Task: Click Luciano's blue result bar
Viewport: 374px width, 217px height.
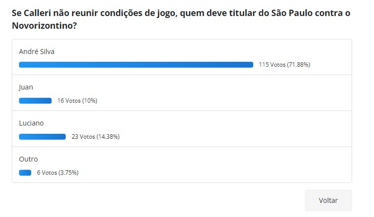Action: click(x=42, y=137)
